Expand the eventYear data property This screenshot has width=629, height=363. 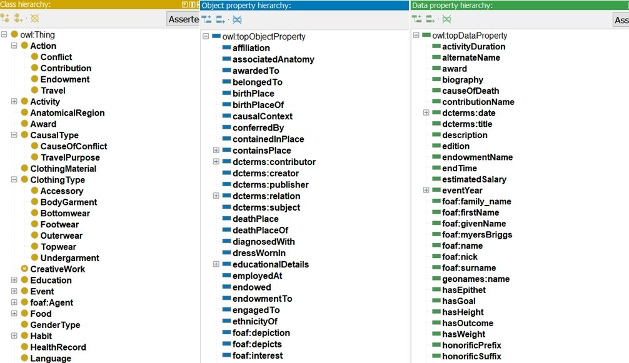(426, 190)
